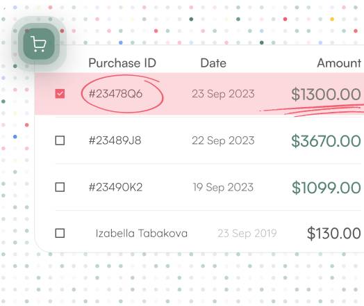Select the 19 Sep 2023 date cell

pos(223,188)
